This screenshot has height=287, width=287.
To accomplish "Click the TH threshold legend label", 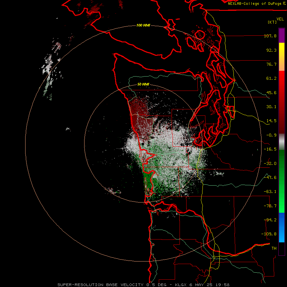I will (274, 248).
